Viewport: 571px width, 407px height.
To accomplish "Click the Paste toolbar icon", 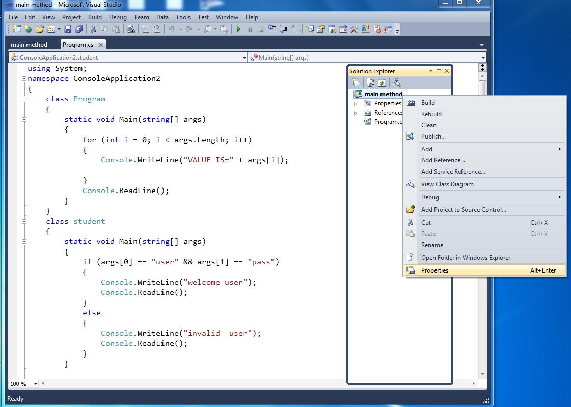I will click(x=115, y=29).
